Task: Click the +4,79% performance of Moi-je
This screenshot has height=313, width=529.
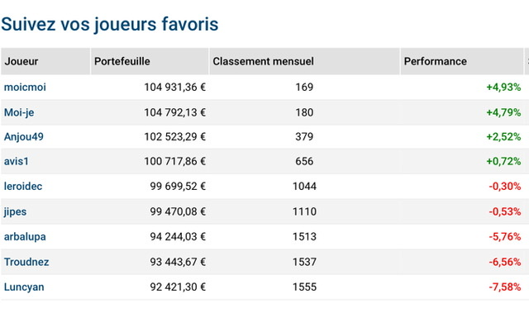Action: pyautogui.click(x=503, y=112)
